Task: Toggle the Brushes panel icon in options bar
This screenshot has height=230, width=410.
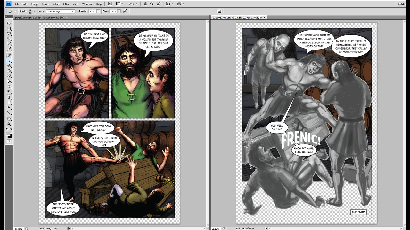Action: pyautogui.click(x=219, y=11)
